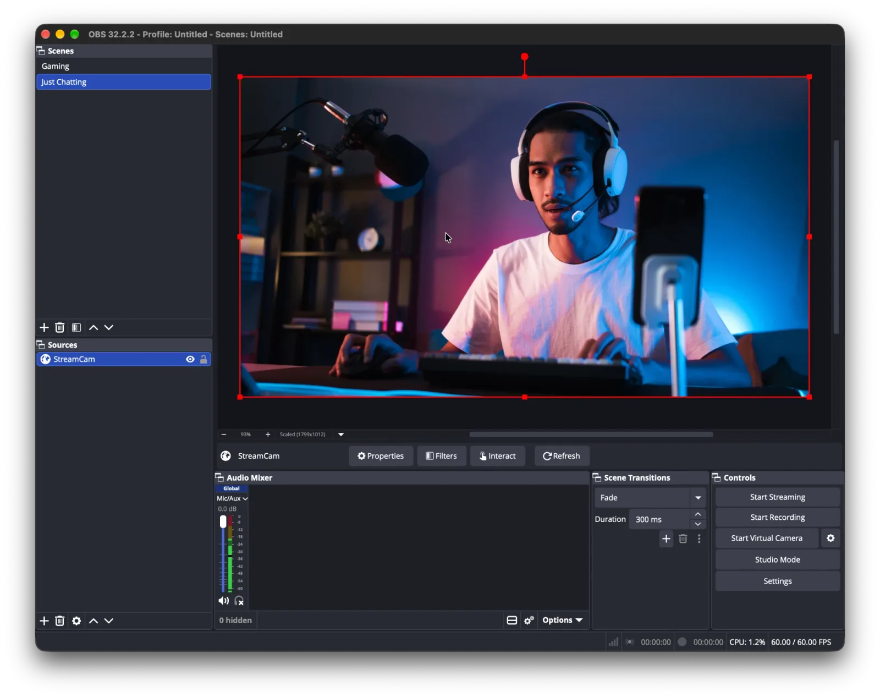Click the Interact button
Screen dimensions: 880x698
coord(497,456)
